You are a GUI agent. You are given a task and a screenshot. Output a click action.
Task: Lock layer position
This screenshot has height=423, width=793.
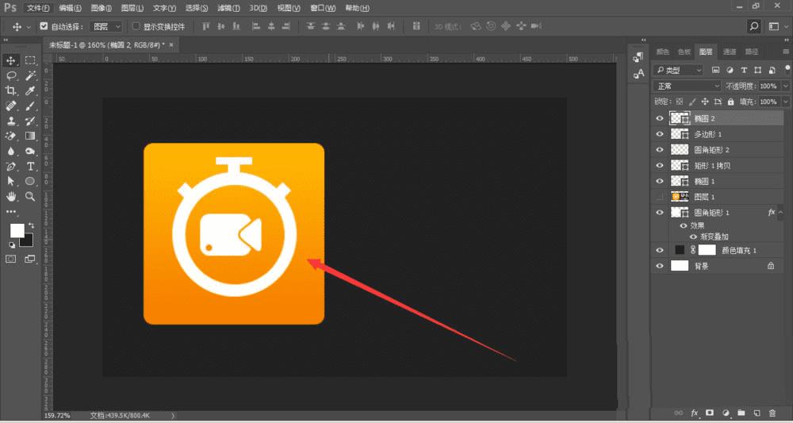(x=704, y=102)
